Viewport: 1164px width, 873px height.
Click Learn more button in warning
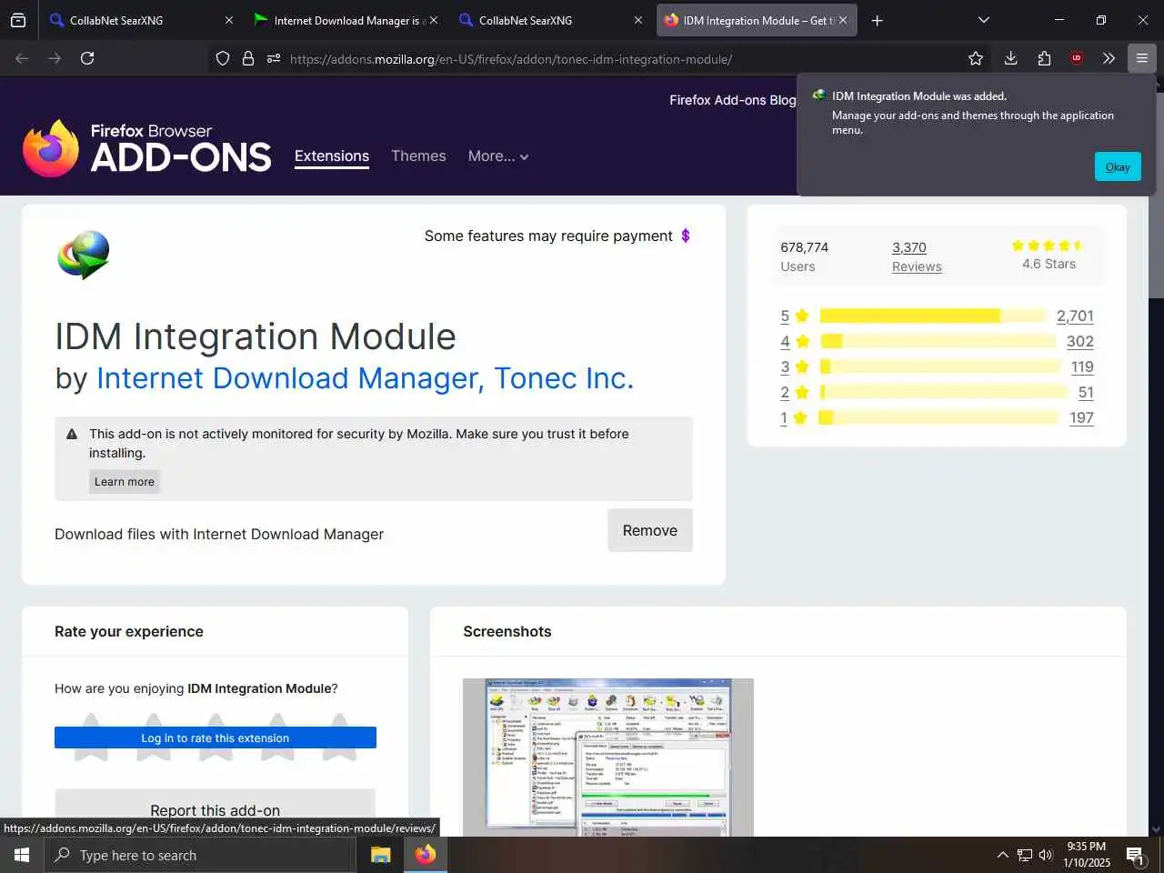[125, 482]
